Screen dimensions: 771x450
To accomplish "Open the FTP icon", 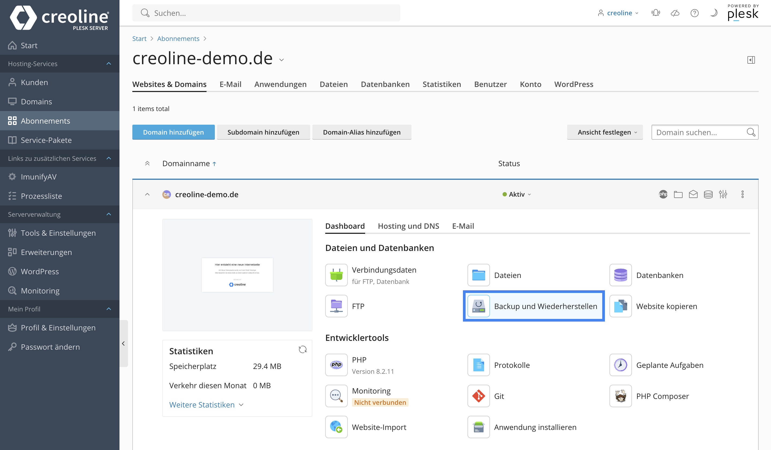I will pos(336,306).
